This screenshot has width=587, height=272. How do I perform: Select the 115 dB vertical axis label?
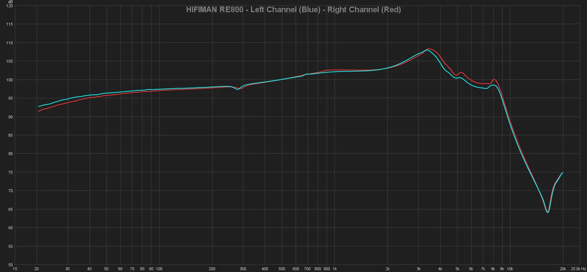coord(9,24)
